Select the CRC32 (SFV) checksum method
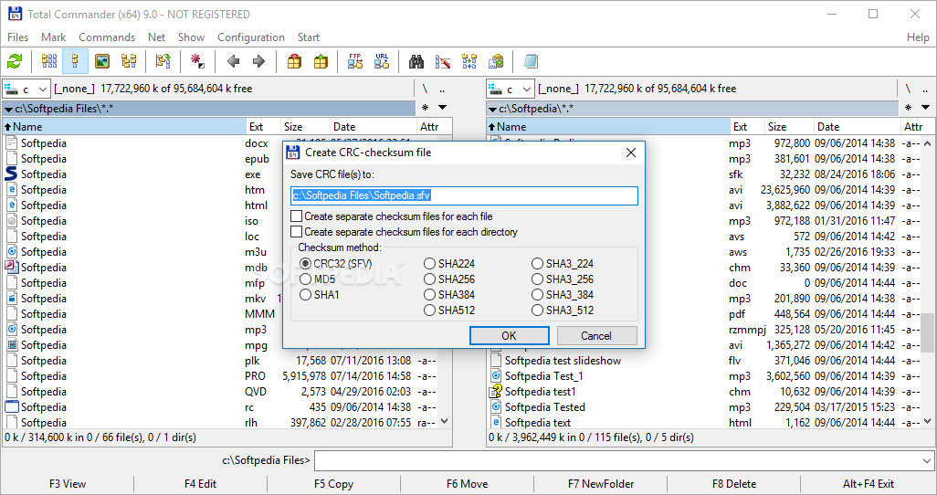This screenshot has width=937, height=495. click(335, 264)
